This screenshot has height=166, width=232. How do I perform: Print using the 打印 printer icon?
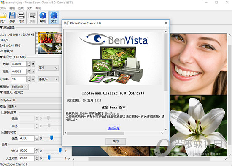pyautogui.click(x=21, y=17)
